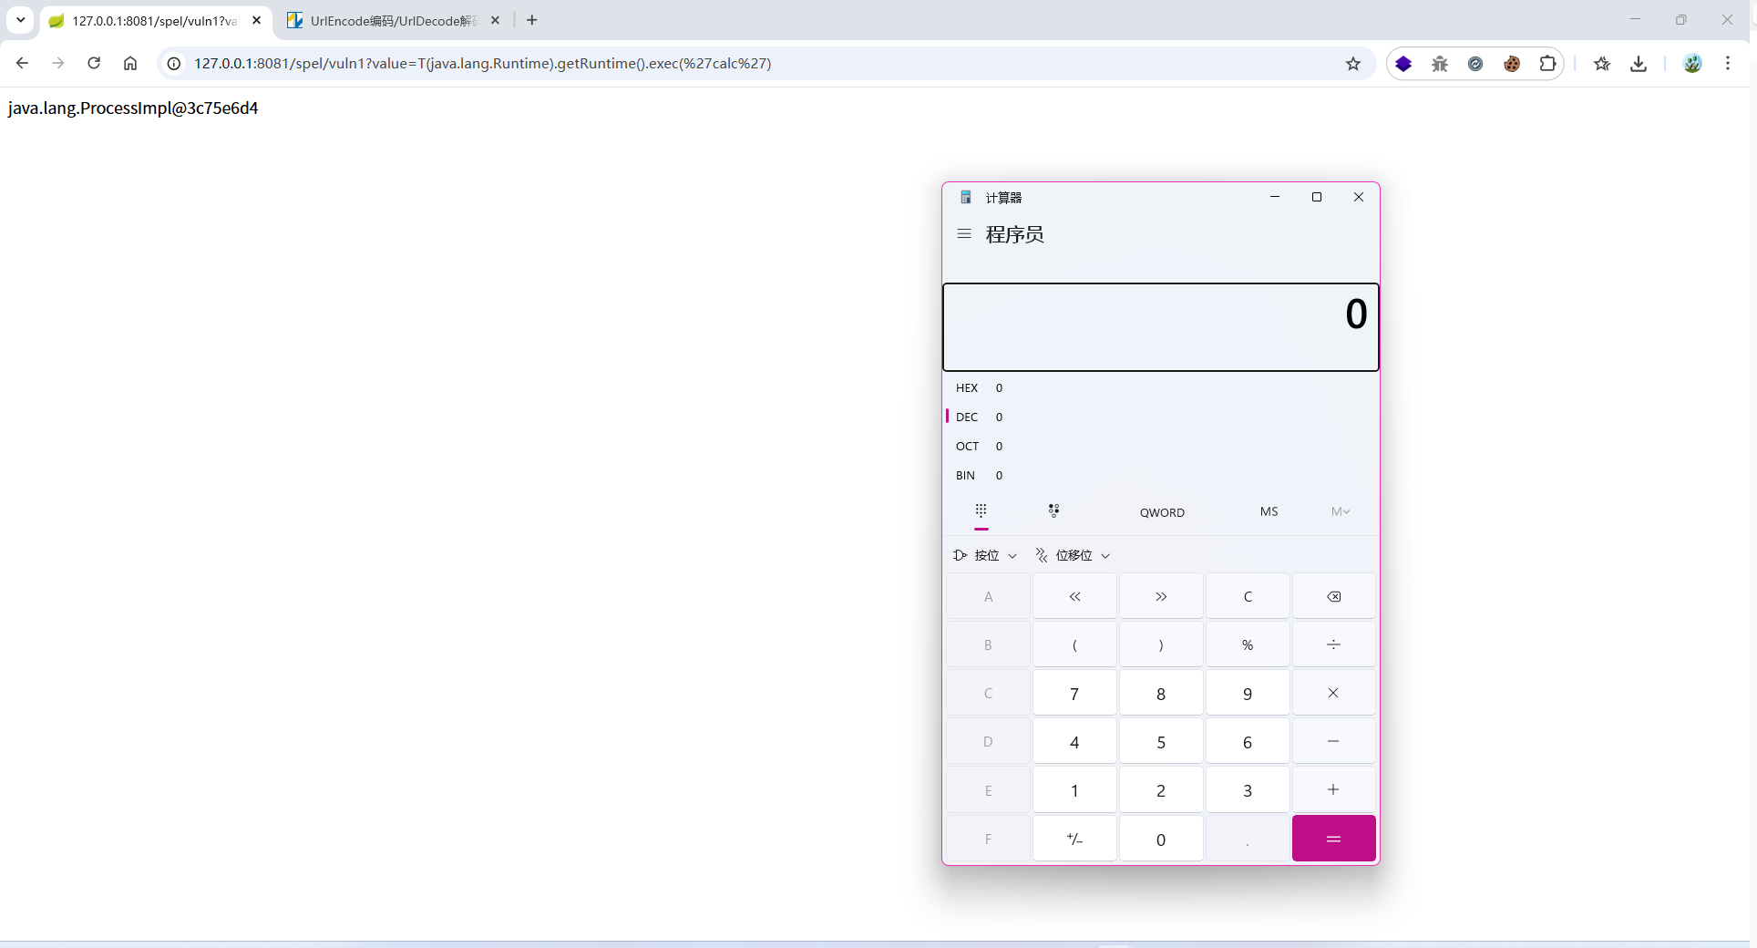
Task: Click the blue hexagon extension icon
Action: [x=1403, y=63]
